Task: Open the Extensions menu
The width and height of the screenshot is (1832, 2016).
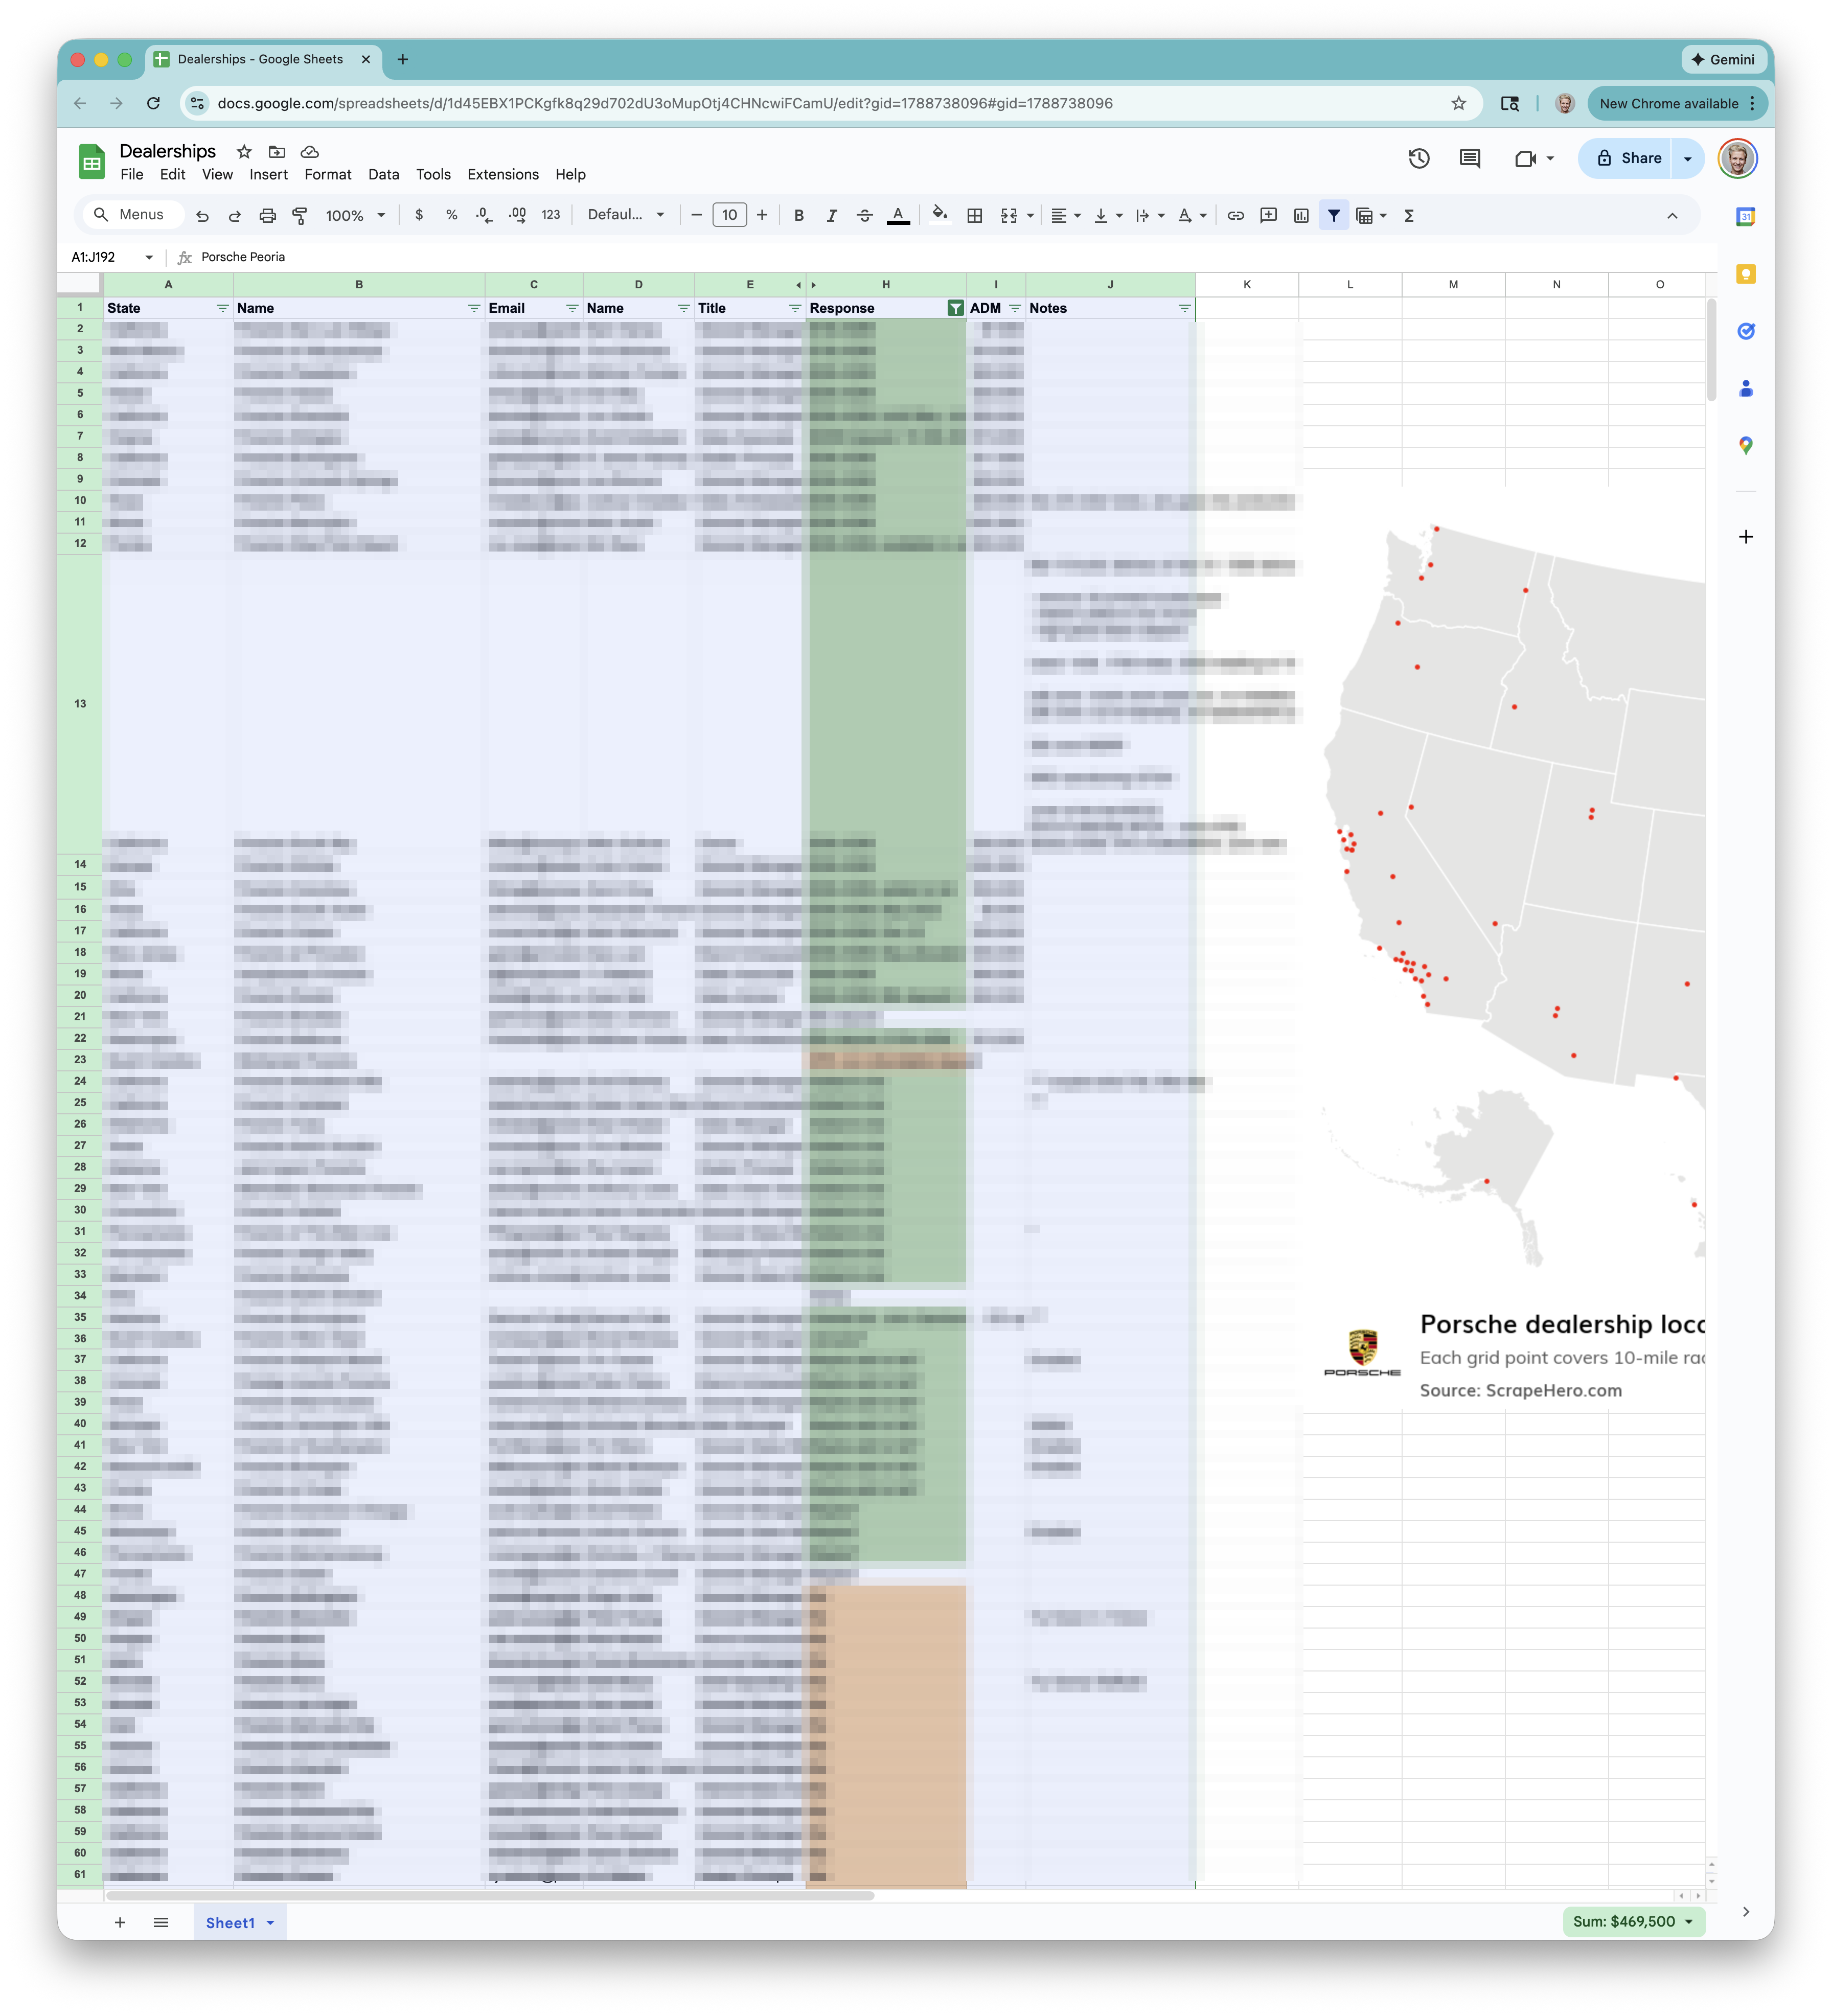Action: coord(503,174)
